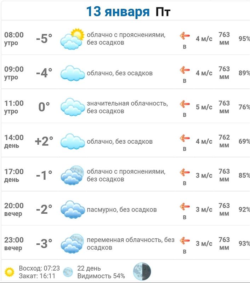Click the single cloud icon at 09:00

(73, 73)
